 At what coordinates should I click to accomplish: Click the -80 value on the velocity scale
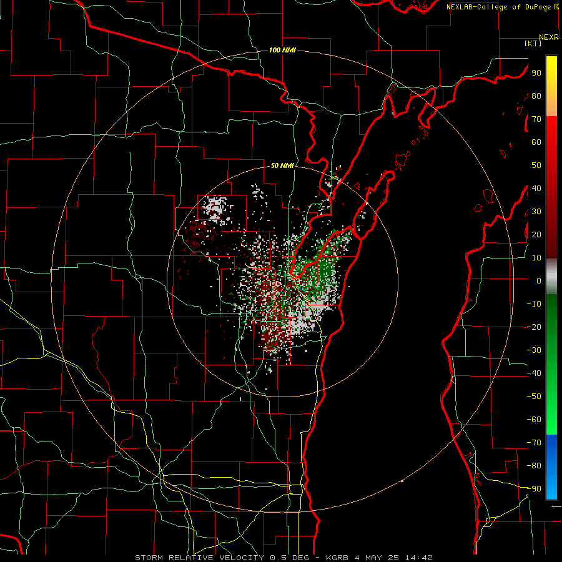pos(534,466)
